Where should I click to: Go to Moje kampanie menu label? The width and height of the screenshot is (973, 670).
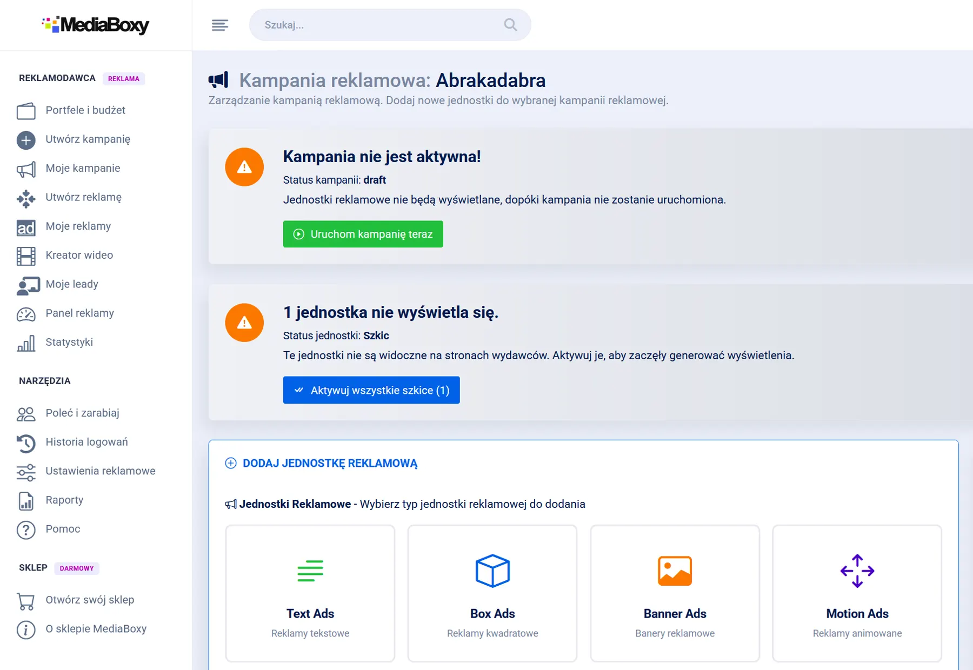coord(83,168)
